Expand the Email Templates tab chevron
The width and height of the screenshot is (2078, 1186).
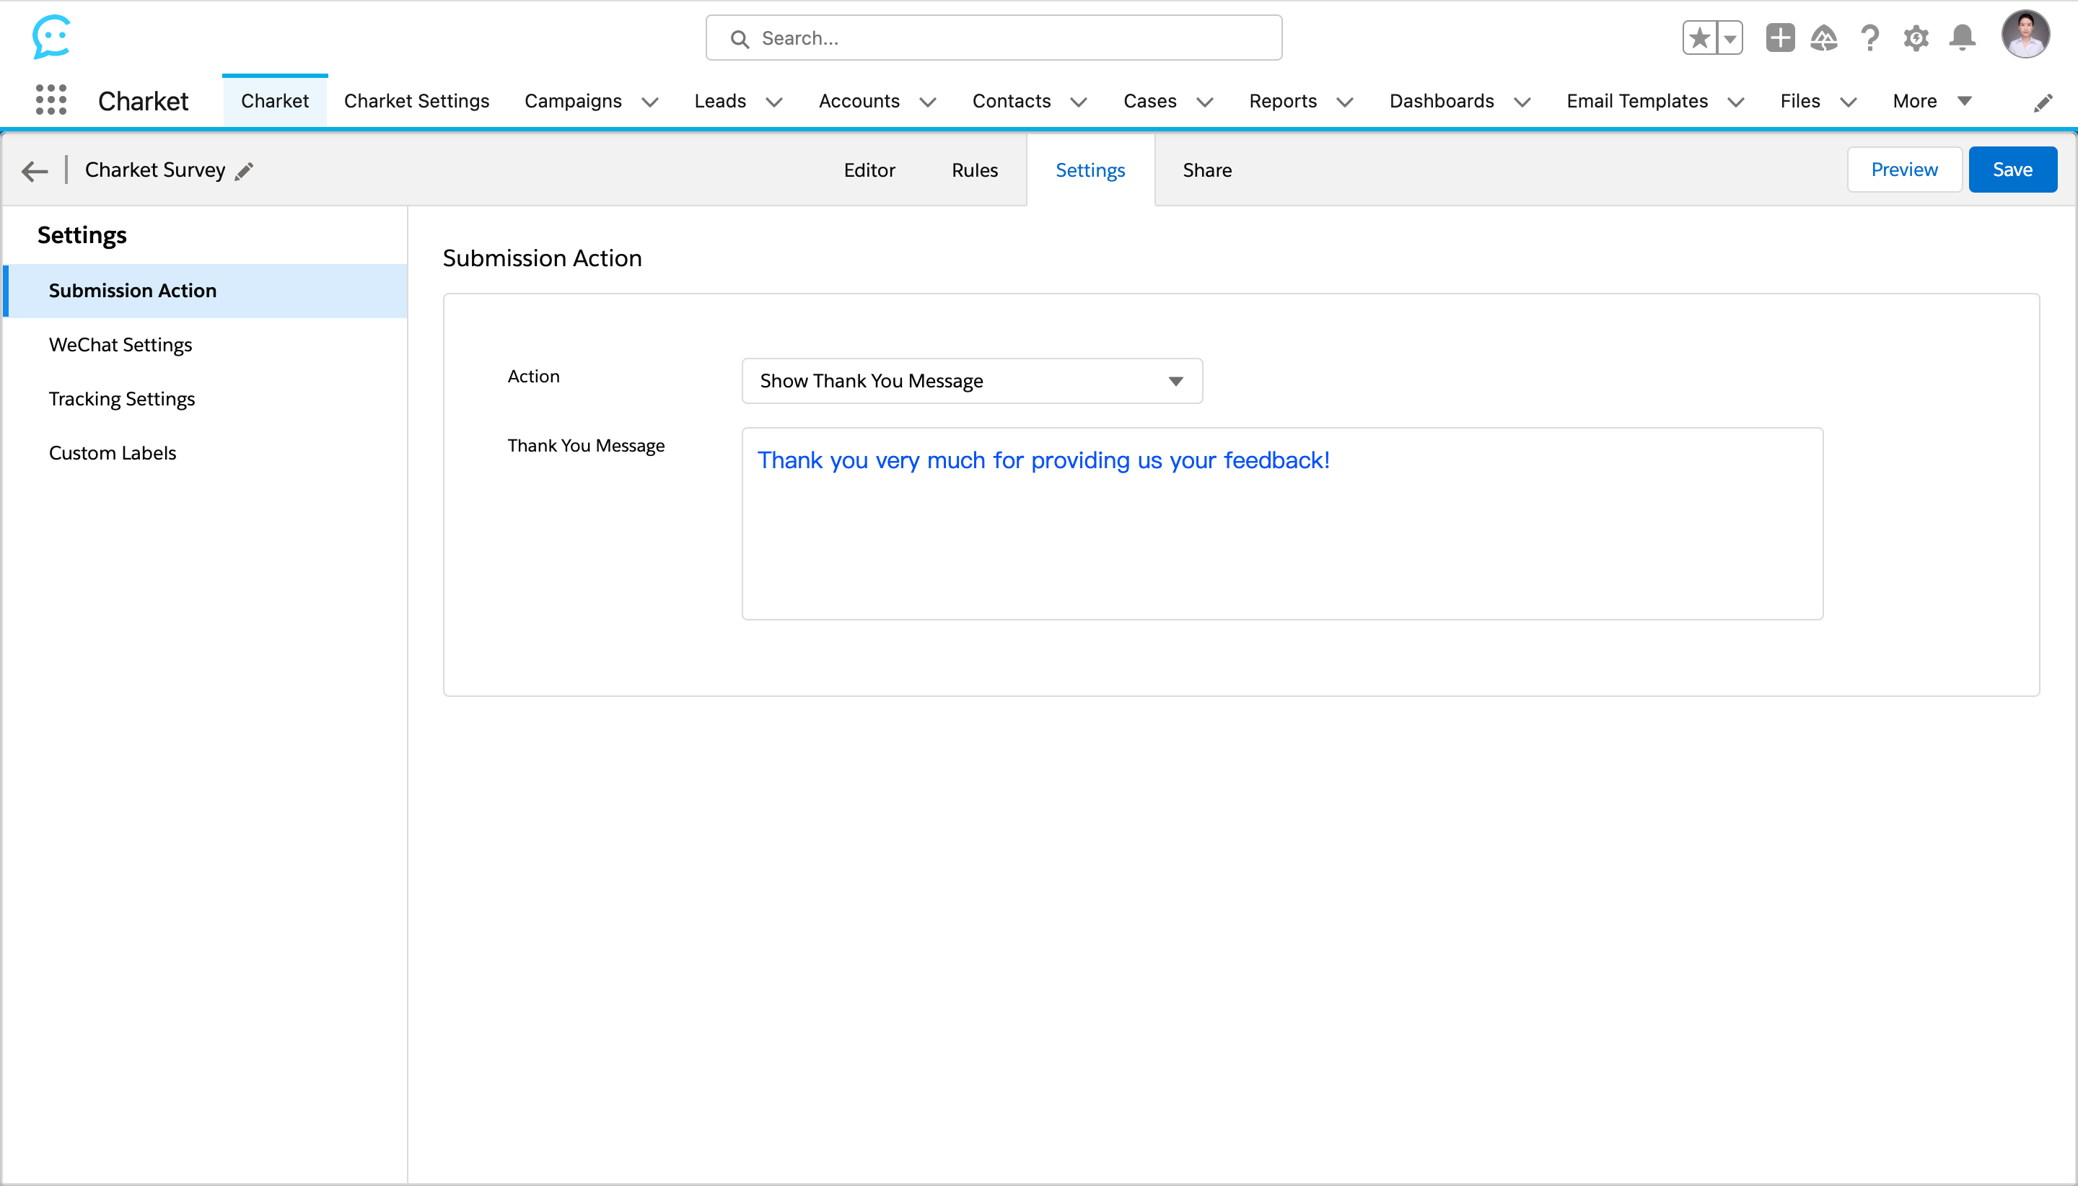pyautogui.click(x=1736, y=102)
